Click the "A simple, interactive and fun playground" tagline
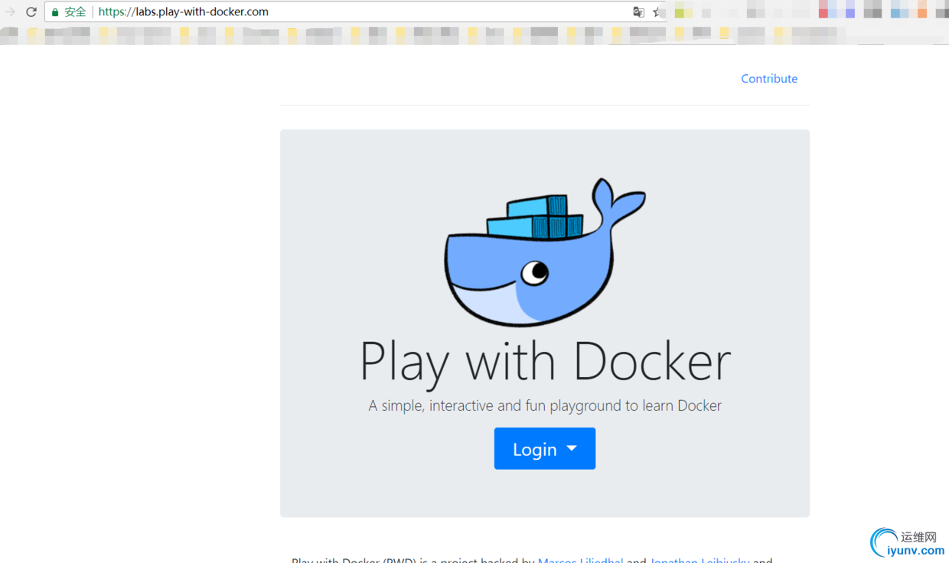 pos(545,405)
